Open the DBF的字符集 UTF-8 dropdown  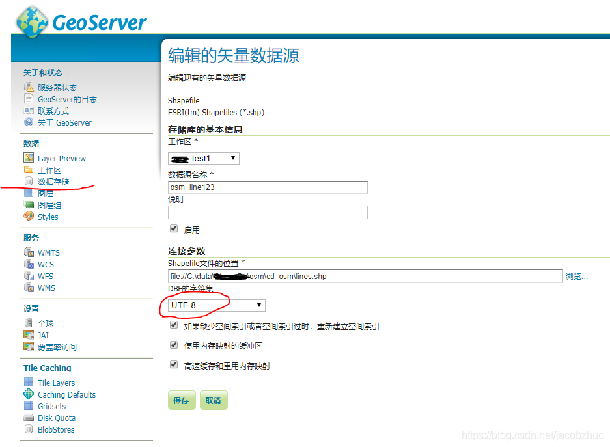(x=217, y=305)
